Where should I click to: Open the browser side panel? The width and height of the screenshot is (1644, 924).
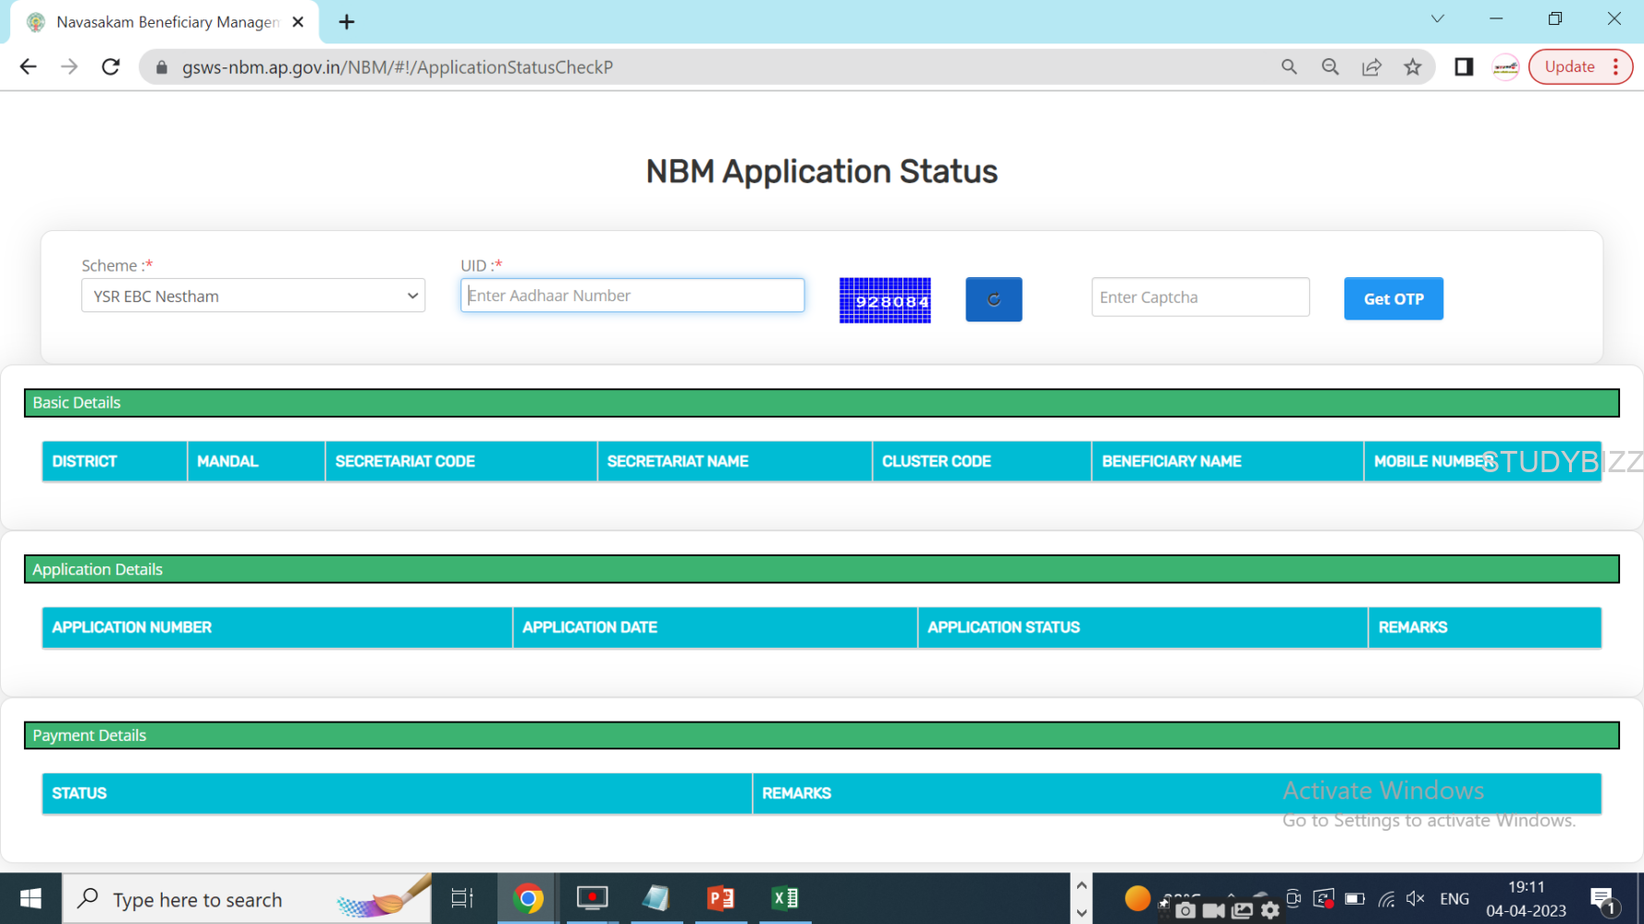click(x=1463, y=67)
